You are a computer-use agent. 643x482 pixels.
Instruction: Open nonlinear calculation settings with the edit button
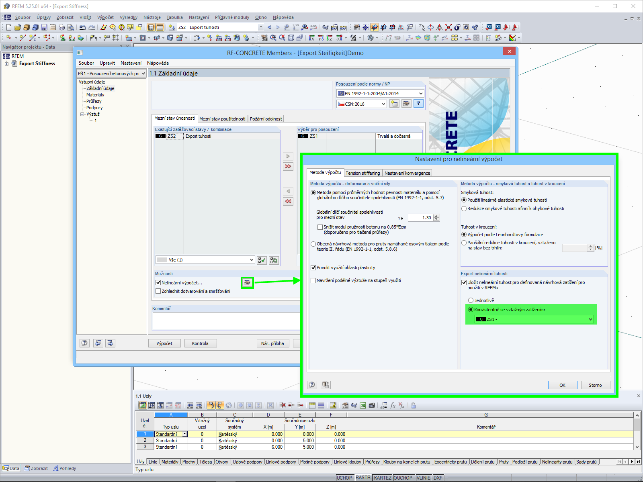click(247, 283)
